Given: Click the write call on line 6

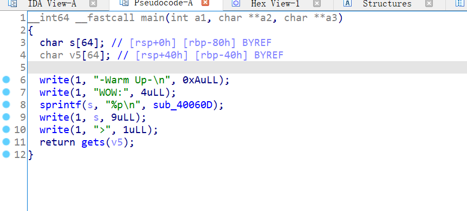Looking at the screenshot, I should 55,81.
